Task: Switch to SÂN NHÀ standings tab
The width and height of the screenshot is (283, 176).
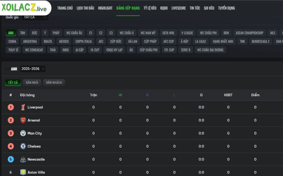Action: click(32, 83)
